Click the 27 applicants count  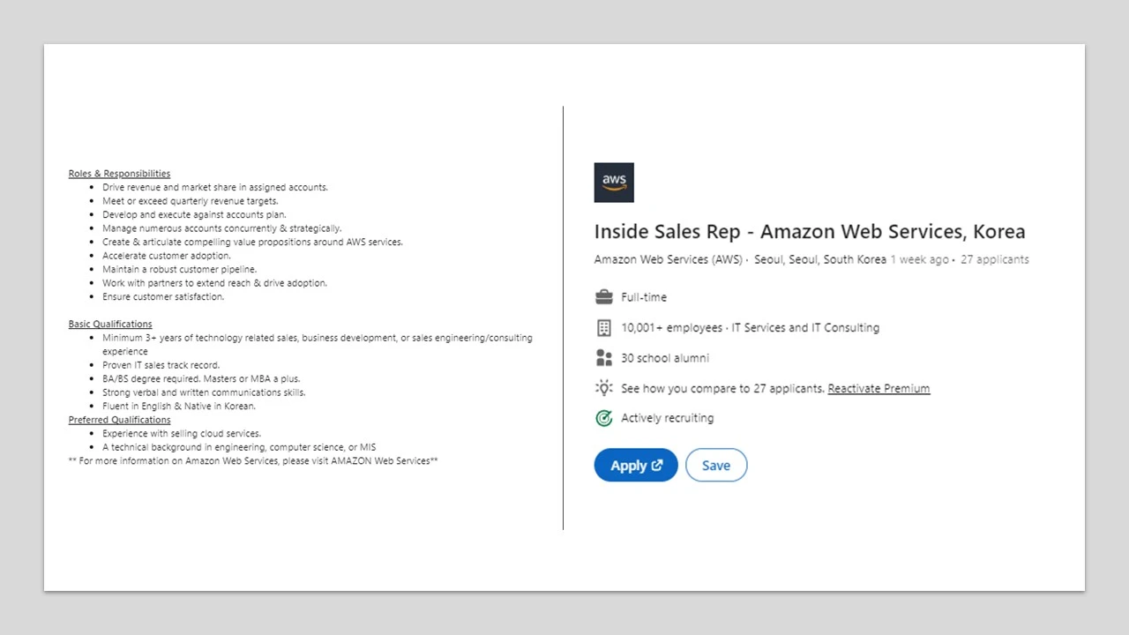click(995, 259)
